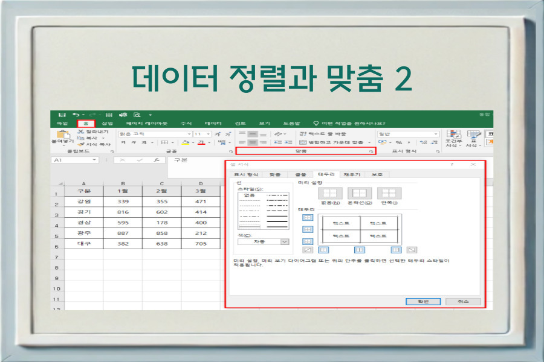
Task: Expand the Merge and Center dropdown arrow
Action: (369, 142)
